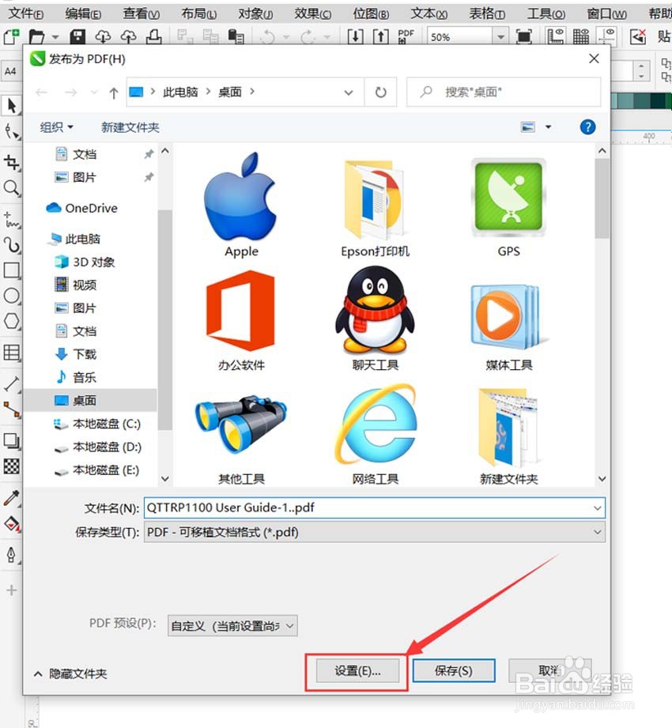This screenshot has width=672, height=728.
Task: Click the Import icon in toolbar
Action: [x=355, y=36]
